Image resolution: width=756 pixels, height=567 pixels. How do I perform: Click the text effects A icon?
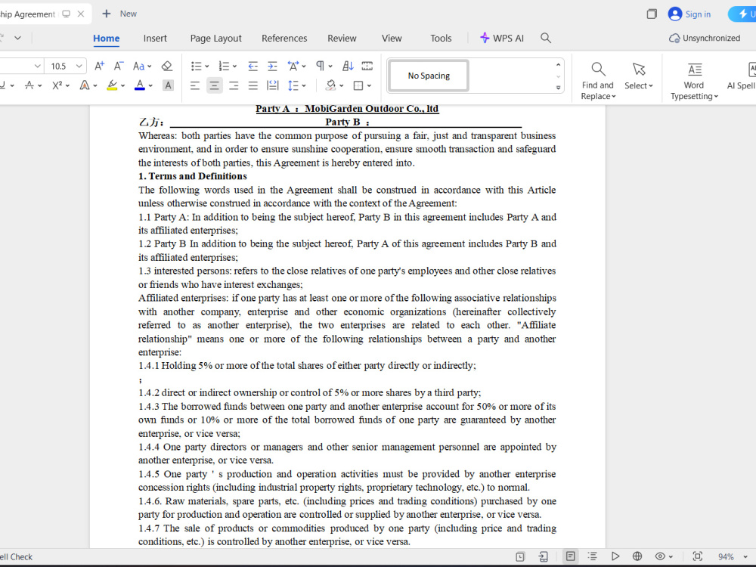pyautogui.click(x=85, y=86)
